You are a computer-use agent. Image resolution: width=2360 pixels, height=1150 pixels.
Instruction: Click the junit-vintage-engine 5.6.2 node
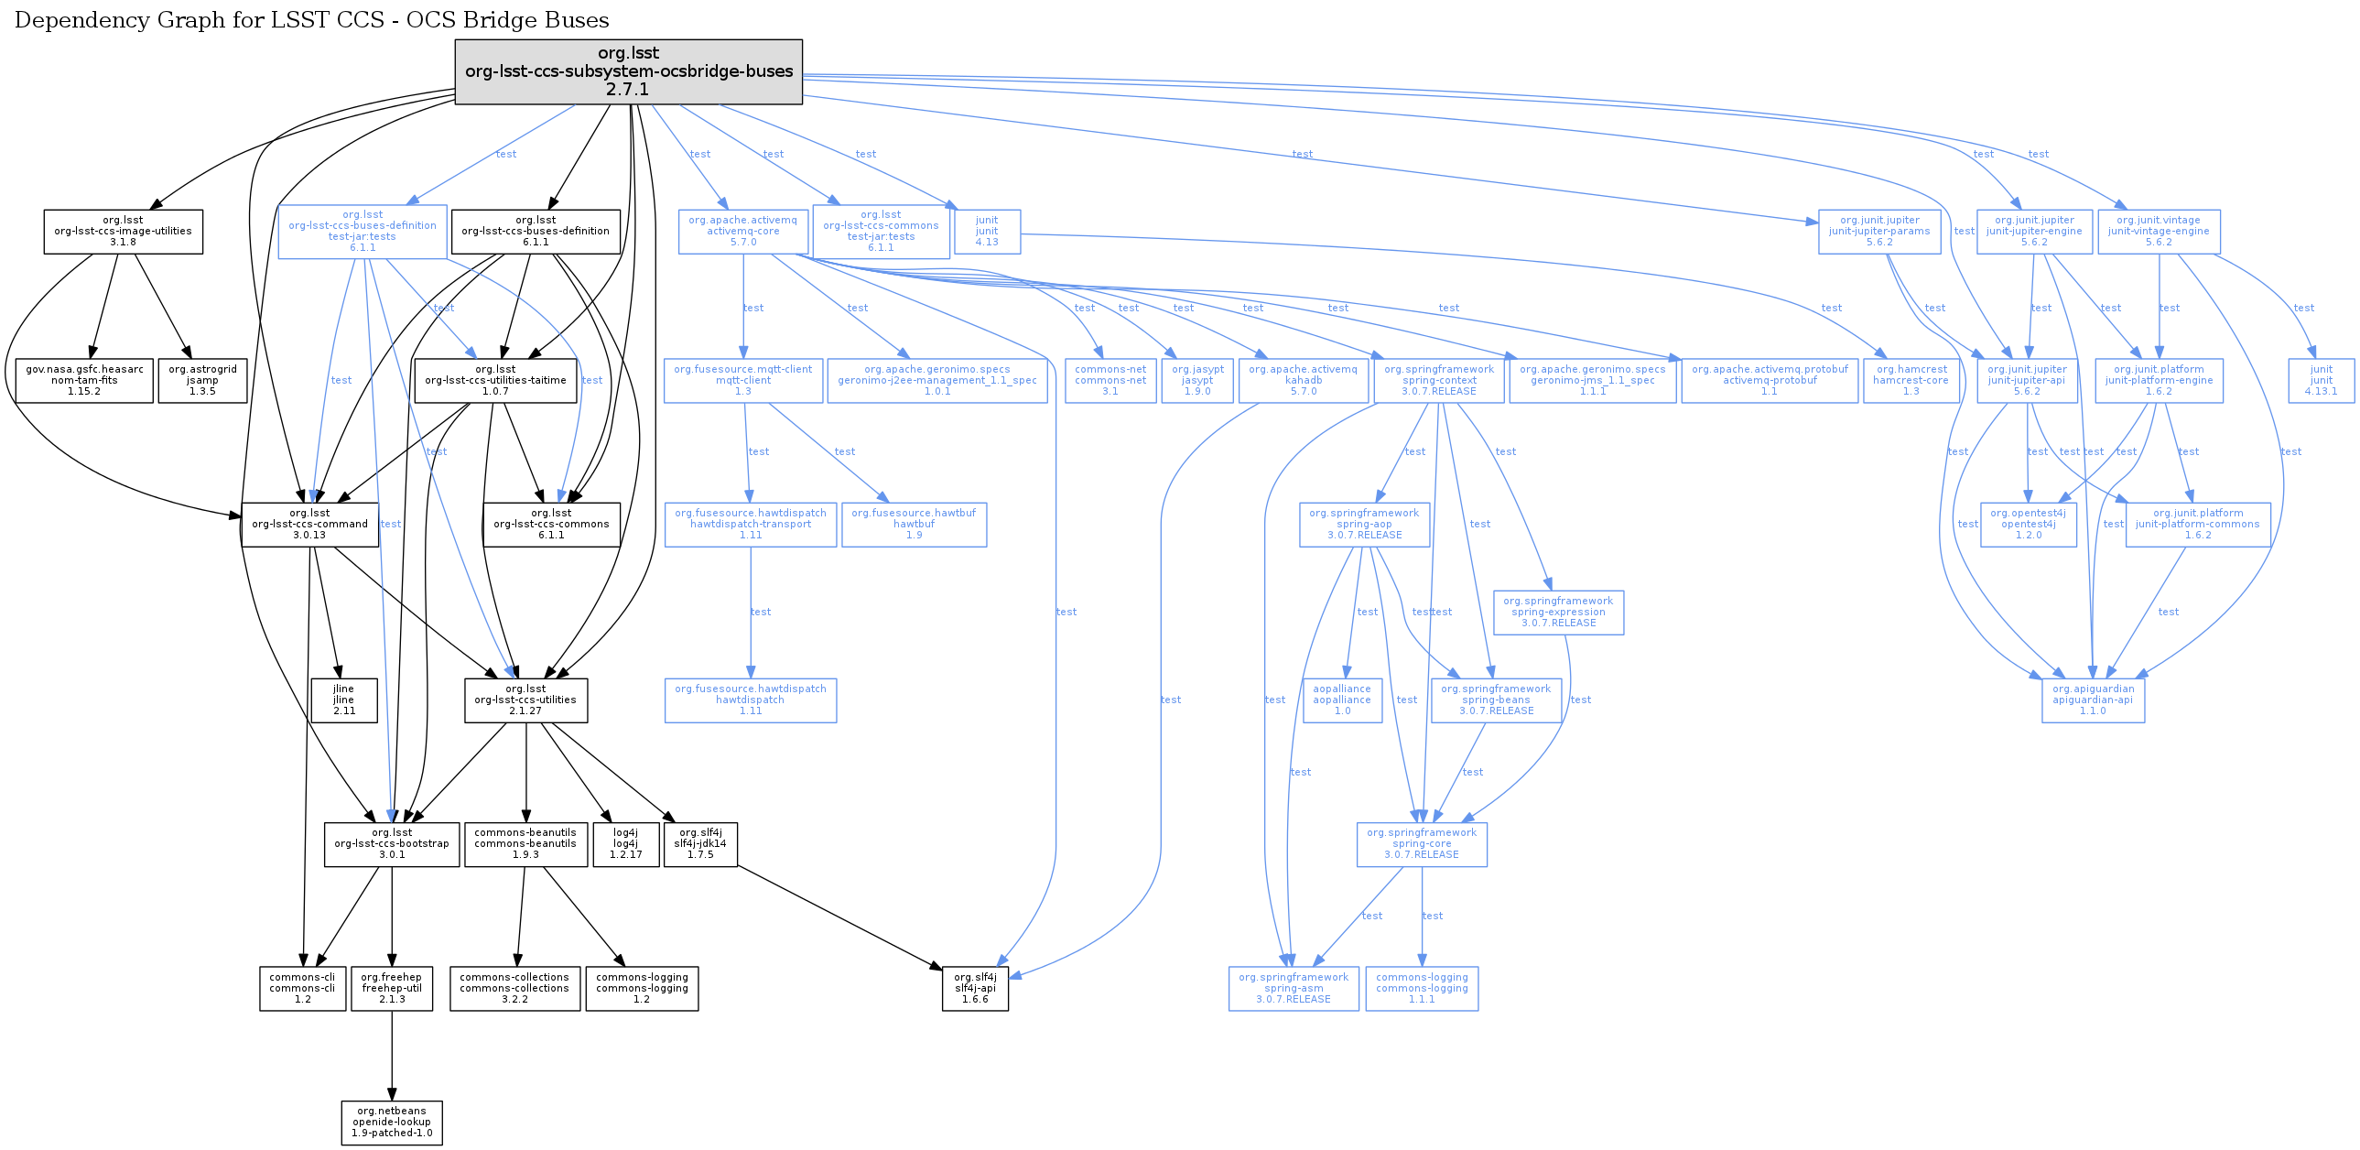tap(2159, 232)
